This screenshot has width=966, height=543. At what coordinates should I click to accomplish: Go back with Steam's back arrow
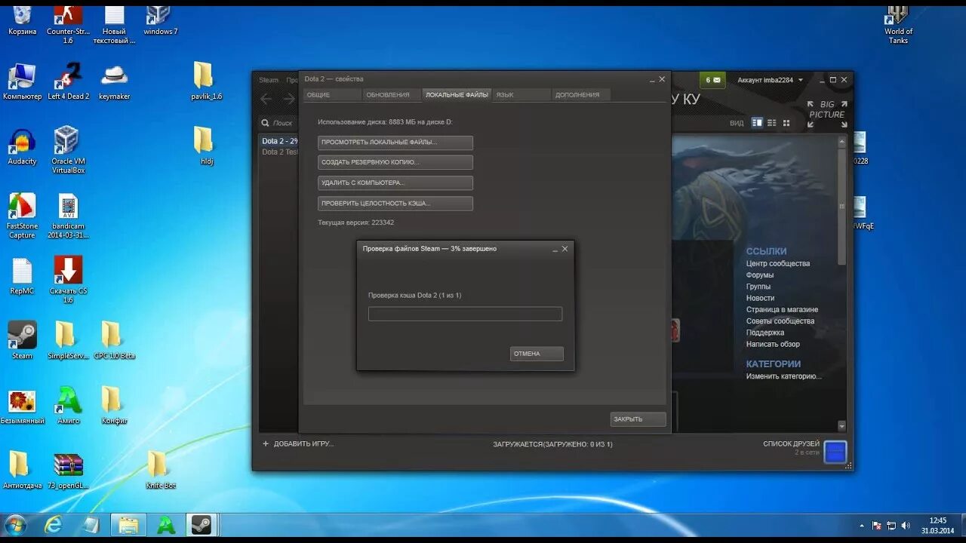266,99
